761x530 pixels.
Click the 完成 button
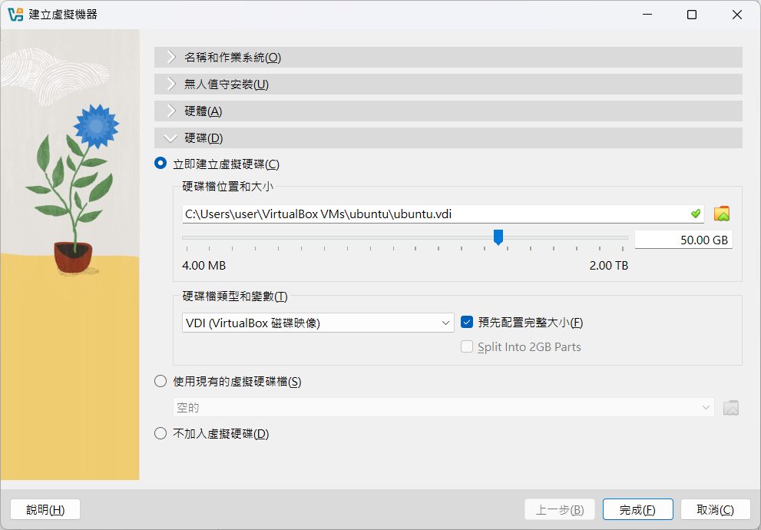pos(637,510)
